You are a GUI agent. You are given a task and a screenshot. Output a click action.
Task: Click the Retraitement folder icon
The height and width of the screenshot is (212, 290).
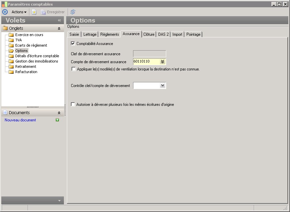pos(11,66)
